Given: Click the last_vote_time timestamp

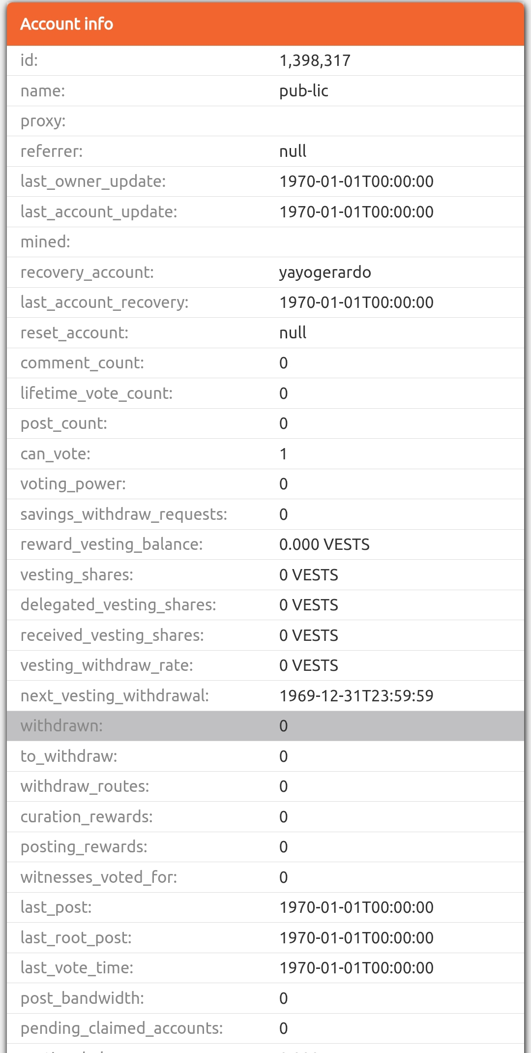Looking at the screenshot, I should [356, 968].
